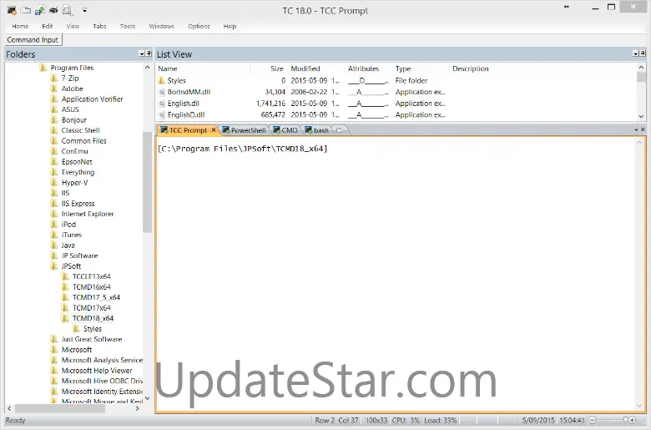This screenshot has height=430, width=651.
Task: Select the 7-Zip folder in tree
Action: click(x=70, y=78)
